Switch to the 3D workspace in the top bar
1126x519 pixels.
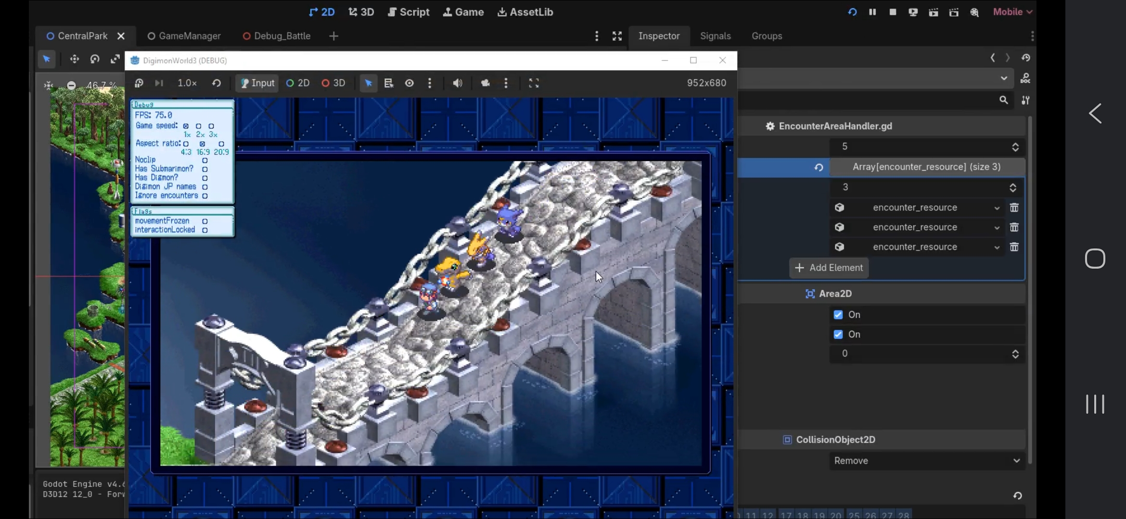tap(361, 12)
